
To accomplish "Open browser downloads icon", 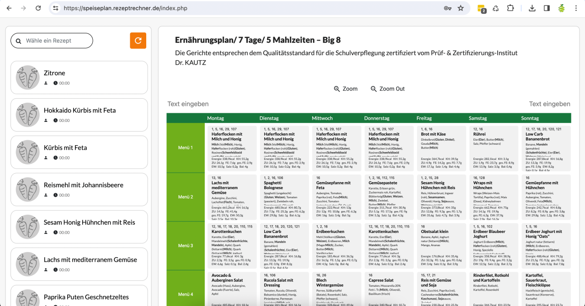I will pos(532,8).
